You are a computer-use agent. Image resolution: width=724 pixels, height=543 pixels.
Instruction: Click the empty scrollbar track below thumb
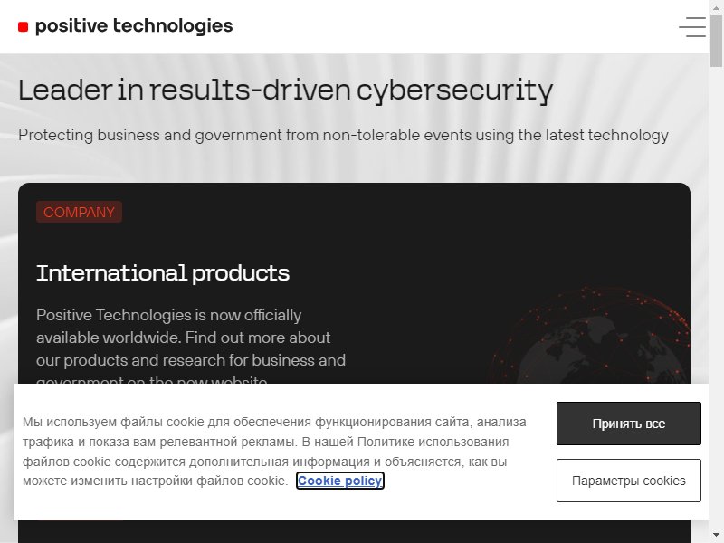(716, 296)
